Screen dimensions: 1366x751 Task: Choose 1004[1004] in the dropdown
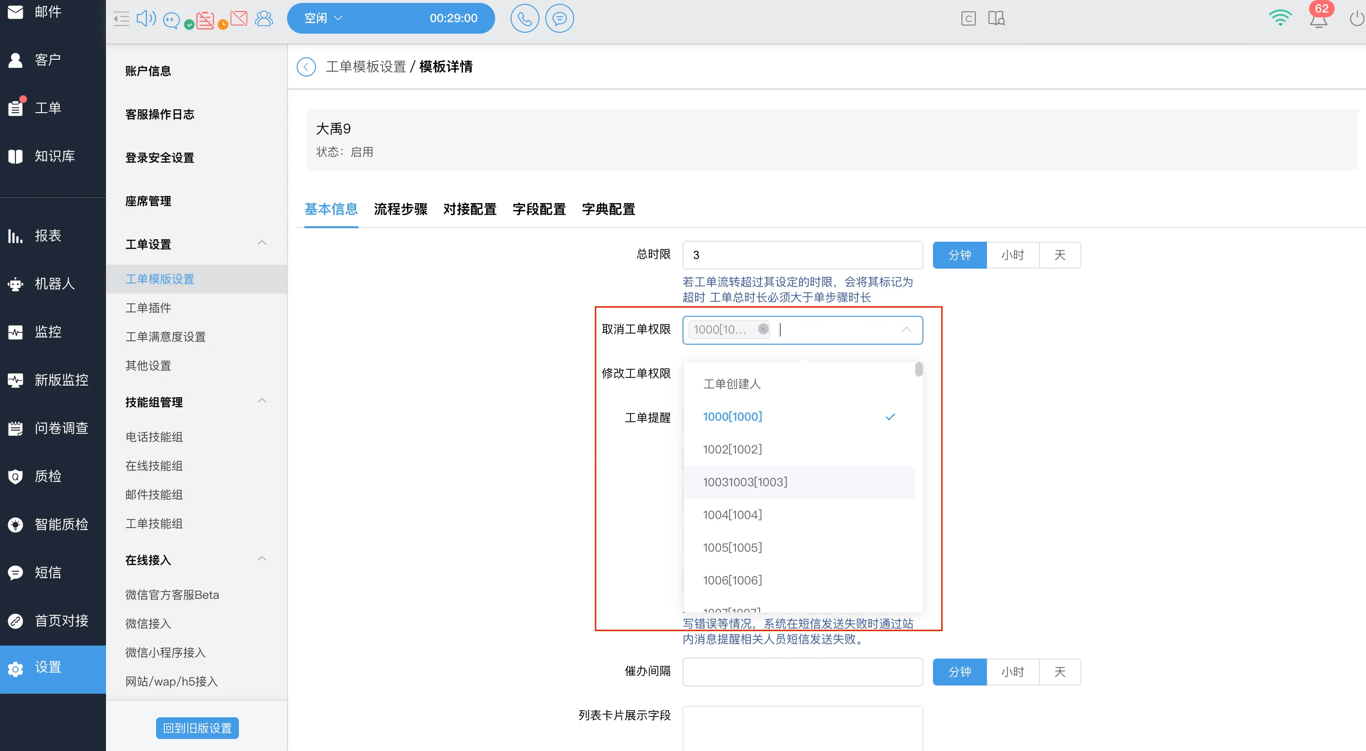coord(799,515)
